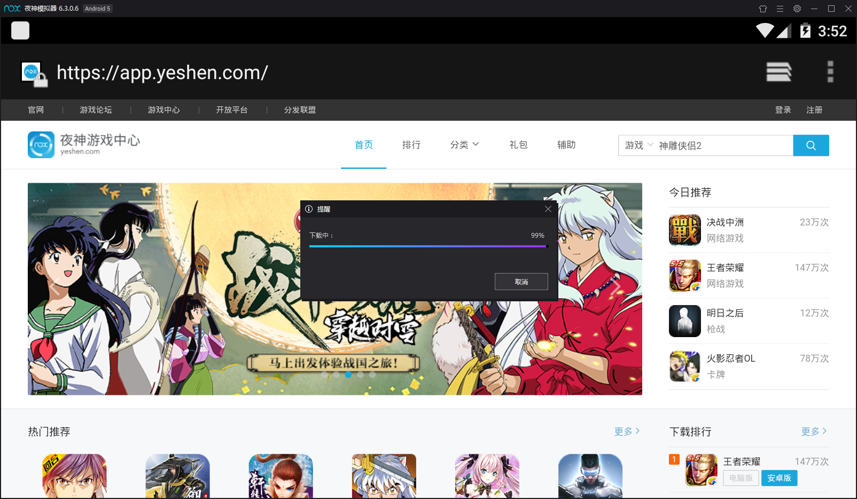Click the 取消 button in download dialog

tap(521, 282)
